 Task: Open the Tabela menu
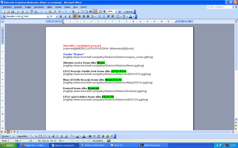click(67, 7)
